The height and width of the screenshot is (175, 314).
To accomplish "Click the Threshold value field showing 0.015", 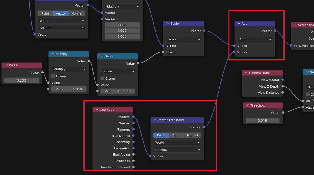I will (x=262, y=121).
